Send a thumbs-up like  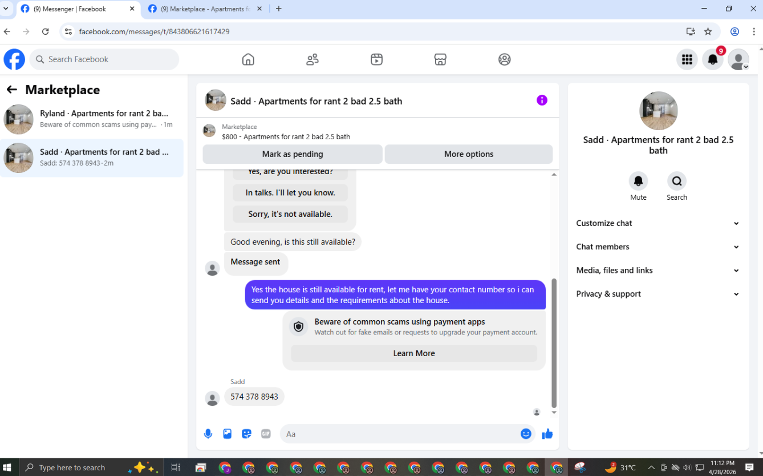(547, 434)
